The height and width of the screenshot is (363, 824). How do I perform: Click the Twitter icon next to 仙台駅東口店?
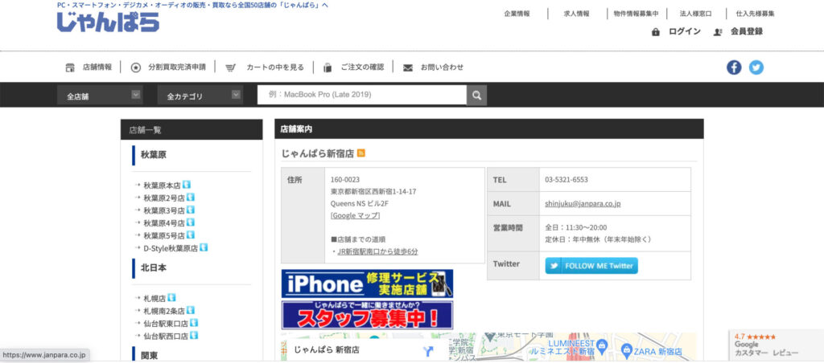(x=195, y=323)
